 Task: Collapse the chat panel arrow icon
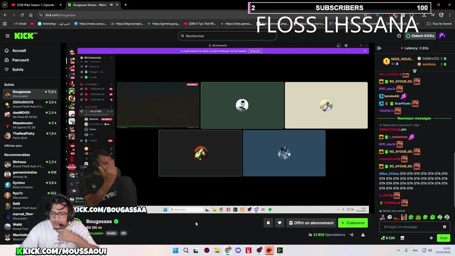click(x=379, y=48)
